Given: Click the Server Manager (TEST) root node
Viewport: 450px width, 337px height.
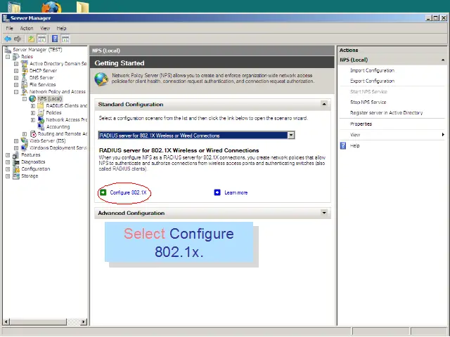Looking at the screenshot, I should coord(37,50).
